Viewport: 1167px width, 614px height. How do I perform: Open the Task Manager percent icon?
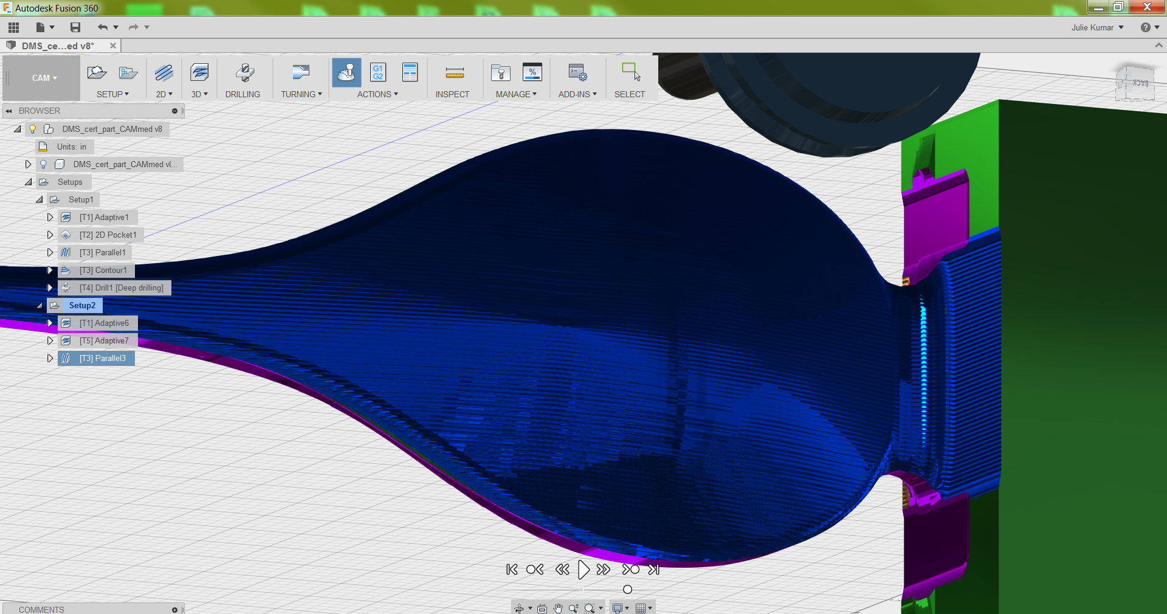point(532,72)
